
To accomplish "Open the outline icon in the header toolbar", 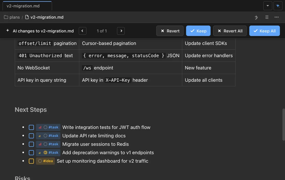I will pos(267,17).
